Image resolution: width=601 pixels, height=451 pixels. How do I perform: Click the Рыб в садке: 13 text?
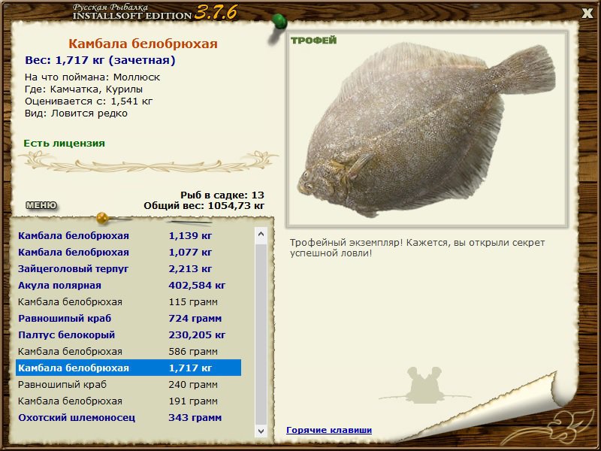[x=222, y=195]
